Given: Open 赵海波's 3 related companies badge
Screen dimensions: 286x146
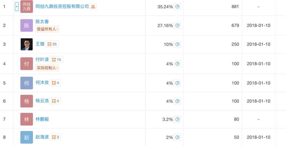Looking at the screenshot, I should point(55,137).
